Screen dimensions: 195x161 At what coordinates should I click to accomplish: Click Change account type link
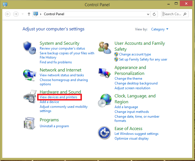coord(135,54)
